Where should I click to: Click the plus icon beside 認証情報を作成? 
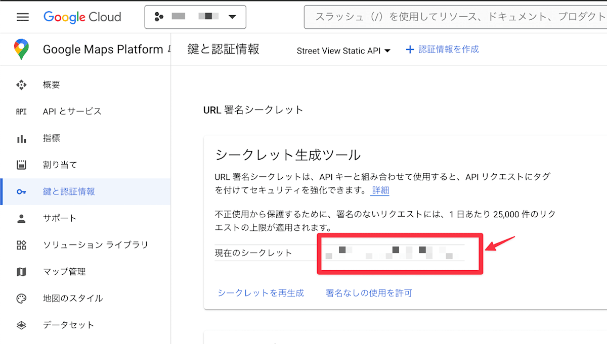(x=410, y=50)
